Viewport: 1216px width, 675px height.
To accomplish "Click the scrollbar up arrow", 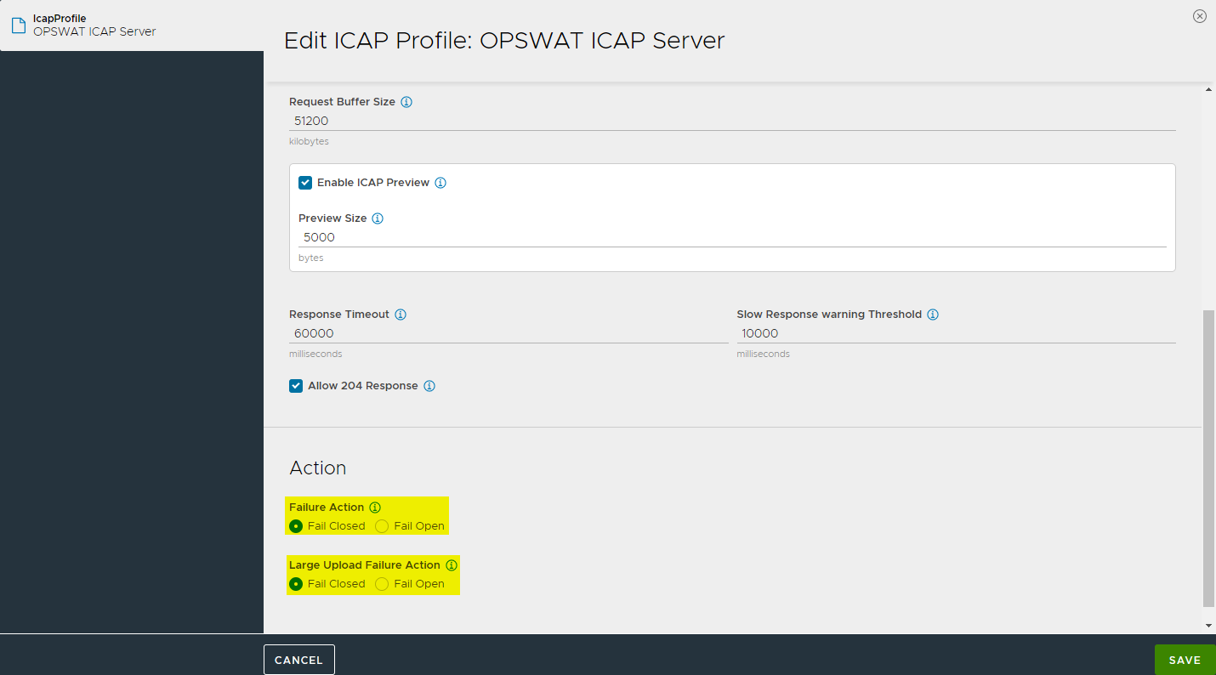I will pos(1209,89).
